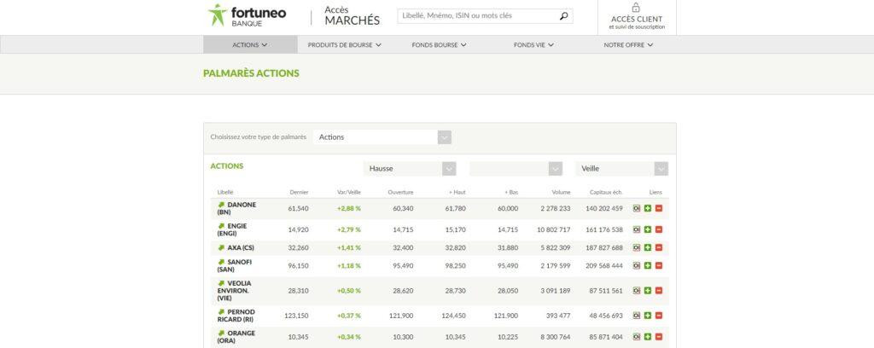Click green plus icon on Sanofi row
Viewport: 874px width, 348px height.
[648, 265]
